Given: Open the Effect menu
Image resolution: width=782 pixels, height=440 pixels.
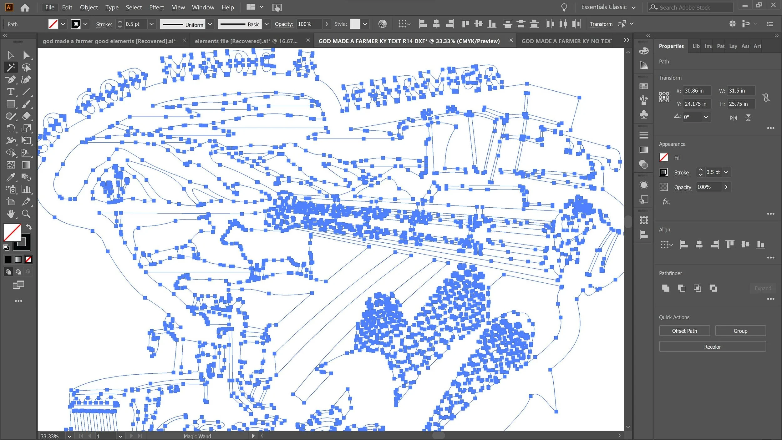Looking at the screenshot, I should (156, 7).
